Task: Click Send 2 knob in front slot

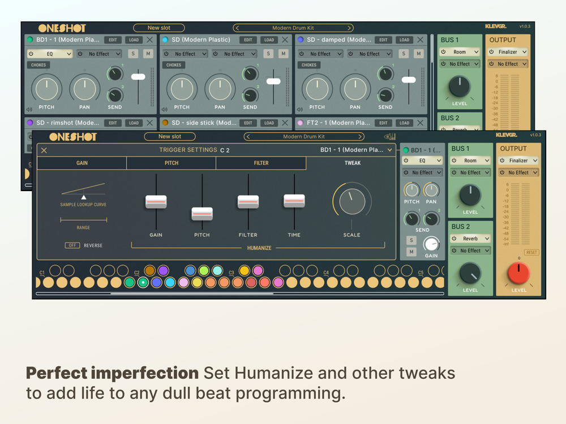Action: point(431,218)
